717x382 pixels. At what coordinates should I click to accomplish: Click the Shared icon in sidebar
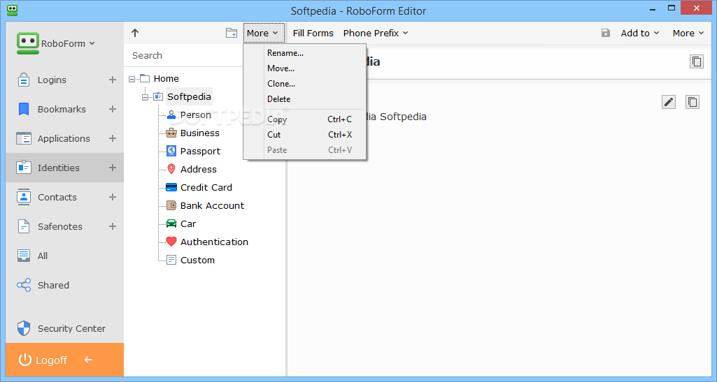coord(23,285)
